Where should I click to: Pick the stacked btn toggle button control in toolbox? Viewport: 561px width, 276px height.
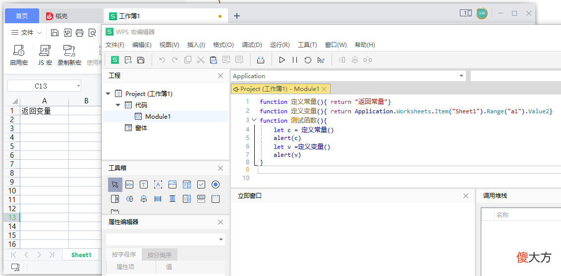pos(201,199)
